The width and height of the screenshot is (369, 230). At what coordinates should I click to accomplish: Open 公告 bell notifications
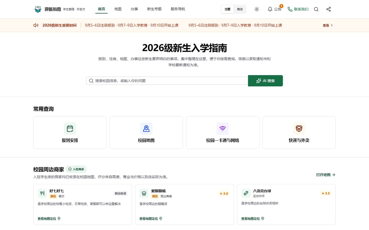274,9
